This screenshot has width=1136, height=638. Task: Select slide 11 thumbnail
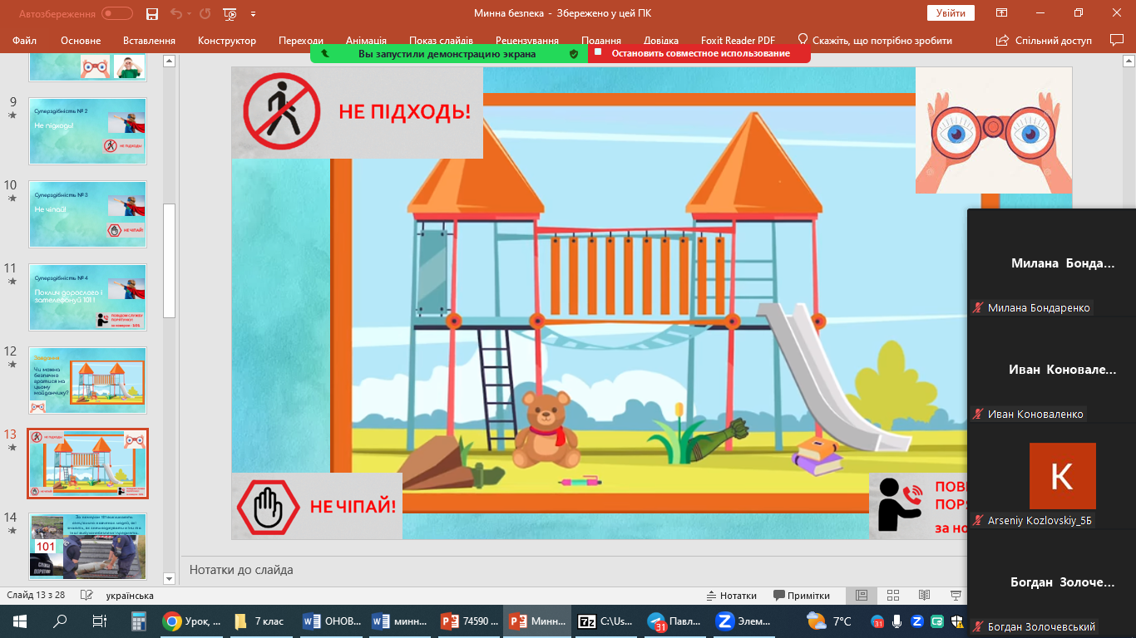pos(87,297)
